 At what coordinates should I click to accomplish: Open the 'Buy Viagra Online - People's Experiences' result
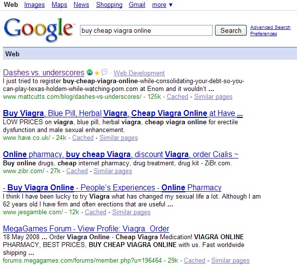[112, 187]
